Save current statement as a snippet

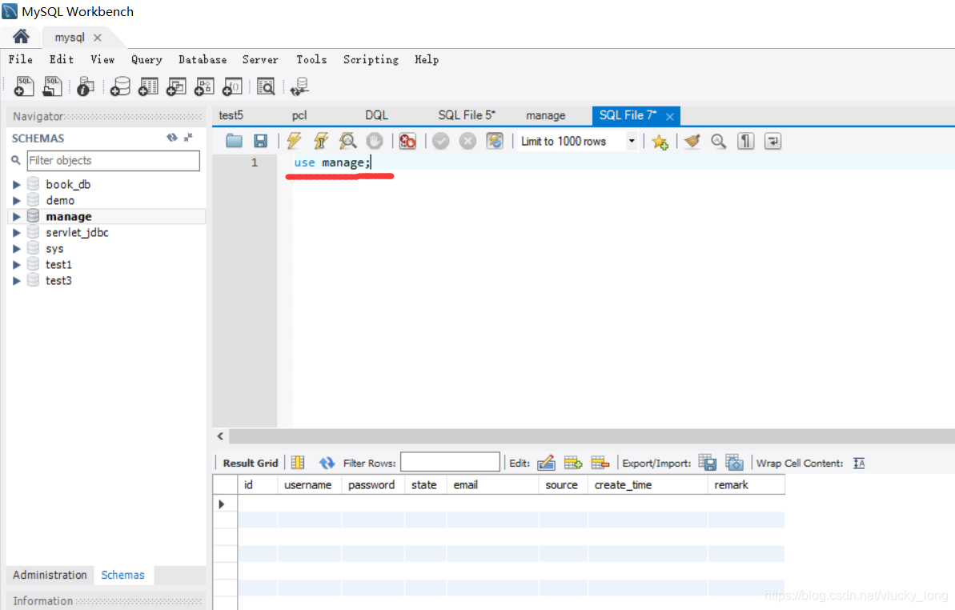660,141
